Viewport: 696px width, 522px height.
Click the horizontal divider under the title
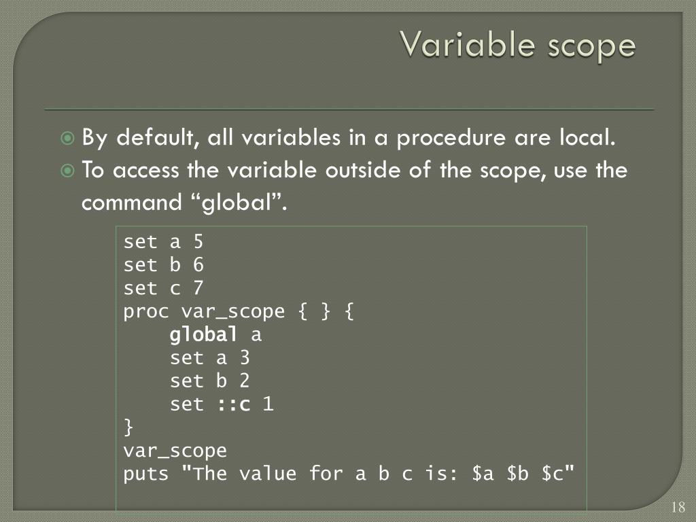[349, 109]
